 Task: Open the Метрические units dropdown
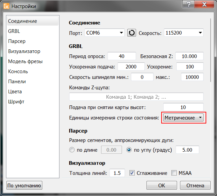[183, 117]
